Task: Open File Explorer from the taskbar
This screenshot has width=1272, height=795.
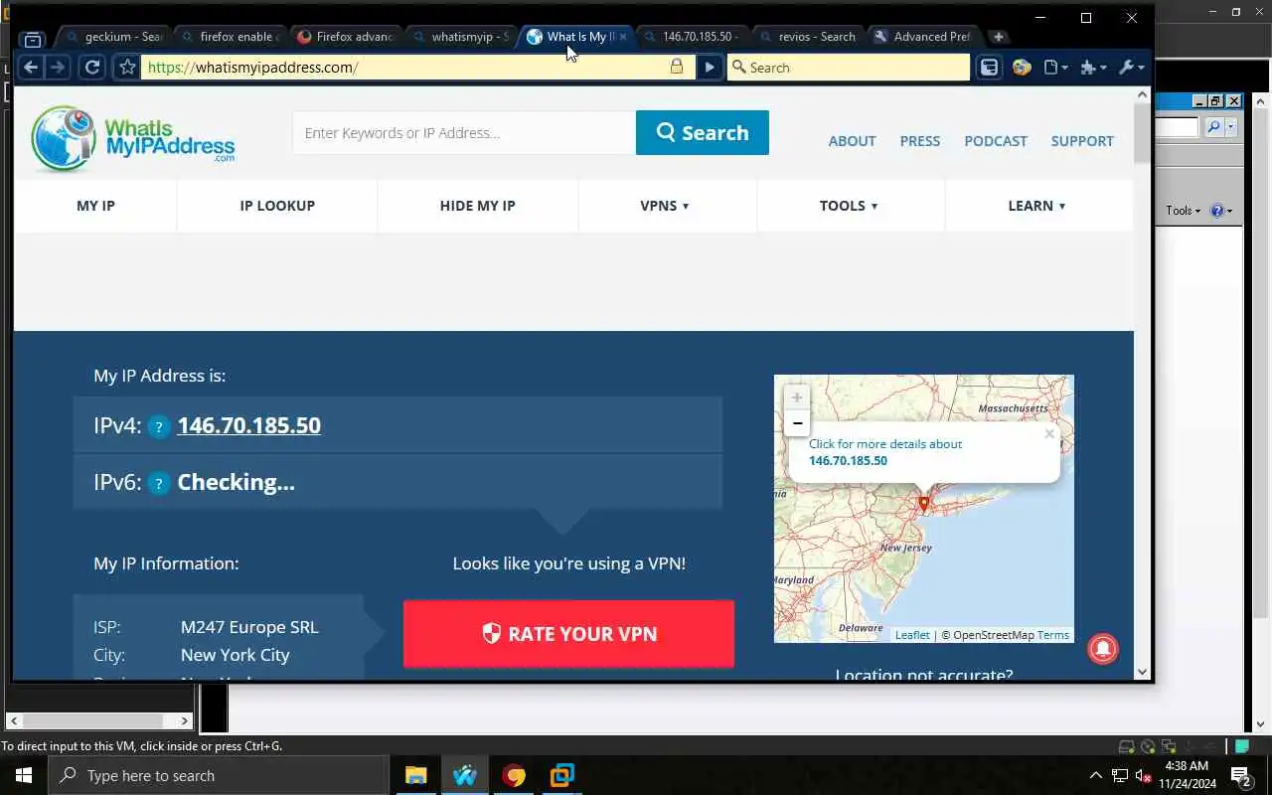Action: pyautogui.click(x=415, y=775)
